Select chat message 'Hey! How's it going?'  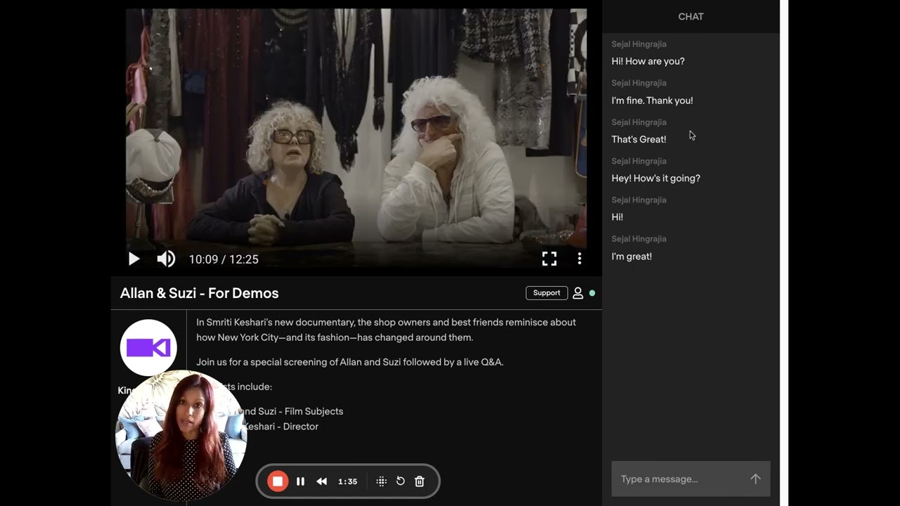(656, 179)
